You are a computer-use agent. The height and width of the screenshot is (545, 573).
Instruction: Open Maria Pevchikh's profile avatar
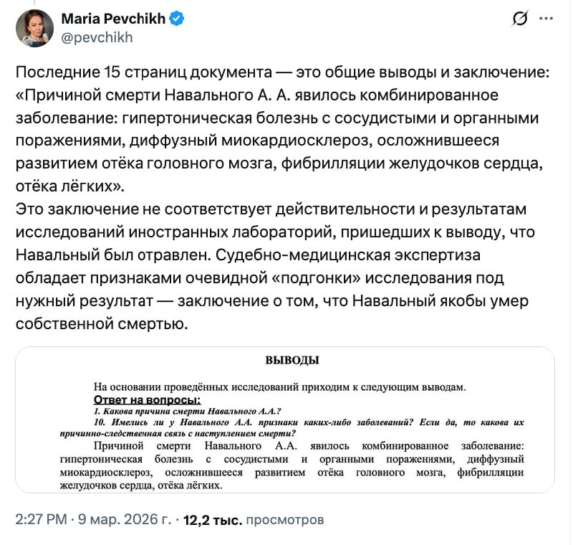click(x=35, y=29)
